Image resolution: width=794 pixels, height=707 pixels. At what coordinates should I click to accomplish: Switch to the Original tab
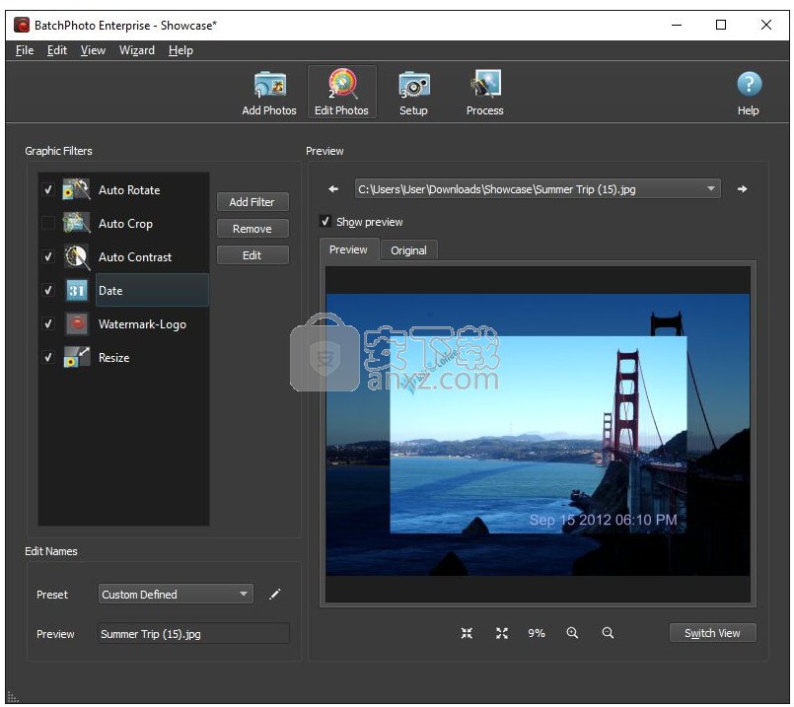[408, 250]
